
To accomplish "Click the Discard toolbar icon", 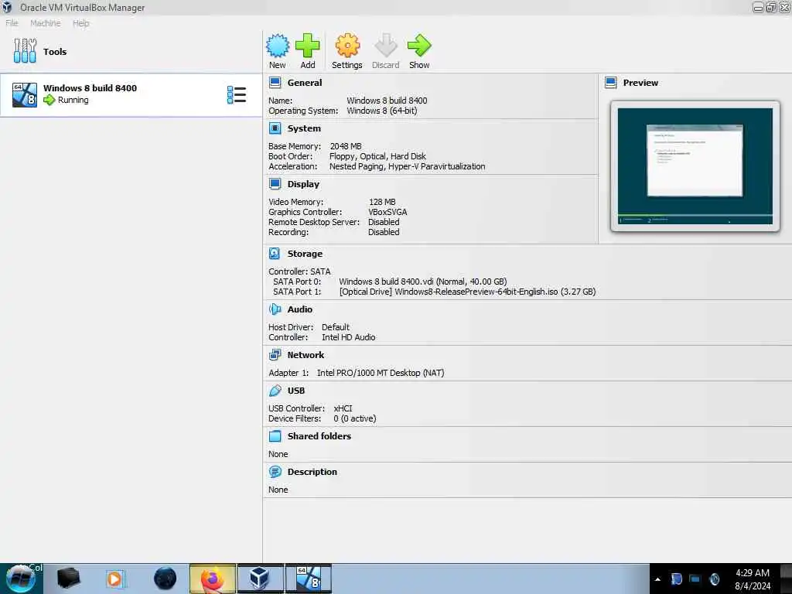I will coord(385,46).
